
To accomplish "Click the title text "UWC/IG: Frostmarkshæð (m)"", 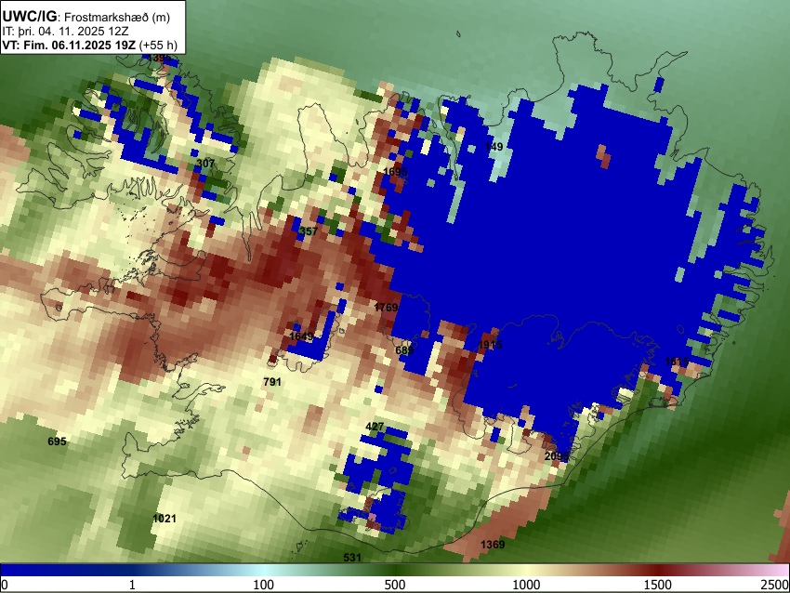I will click(x=86, y=17).
